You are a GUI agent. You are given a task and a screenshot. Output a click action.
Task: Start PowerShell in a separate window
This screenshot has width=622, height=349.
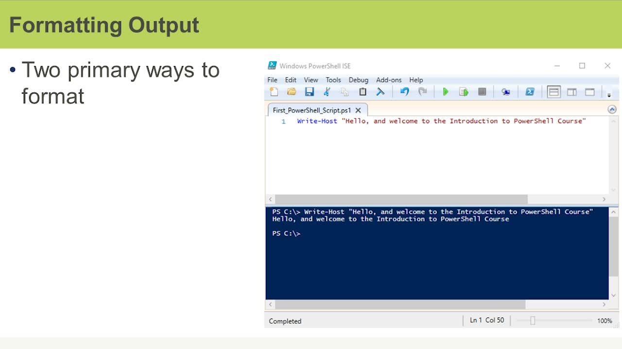point(530,92)
